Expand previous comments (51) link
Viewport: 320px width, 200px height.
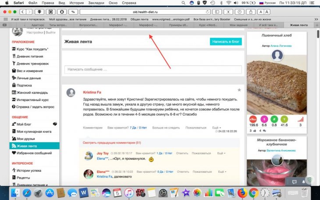pos(113,143)
